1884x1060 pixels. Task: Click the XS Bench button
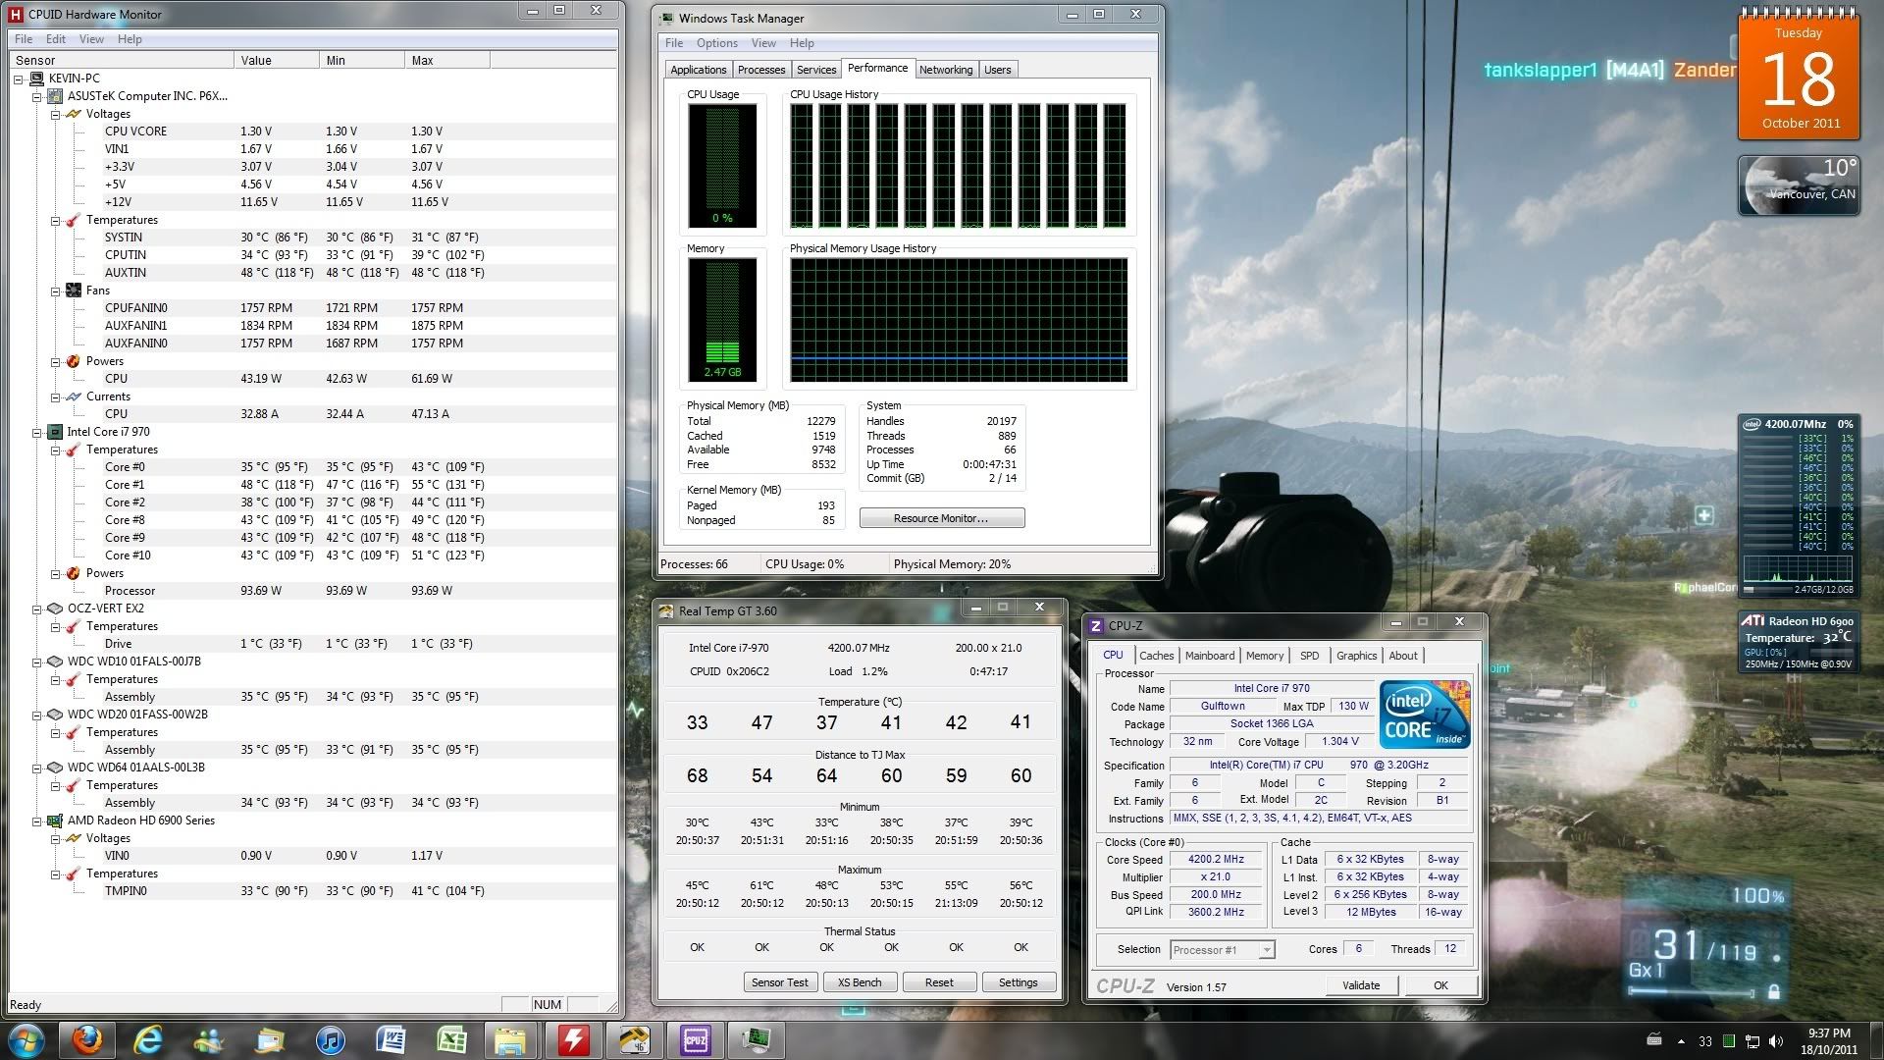click(859, 982)
